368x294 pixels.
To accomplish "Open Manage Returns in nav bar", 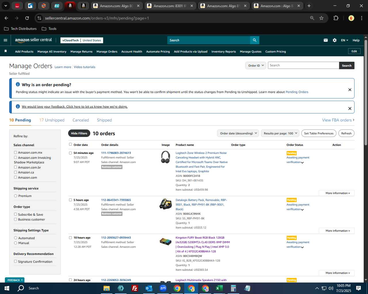I will pyautogui.click(x=81, y=52).
